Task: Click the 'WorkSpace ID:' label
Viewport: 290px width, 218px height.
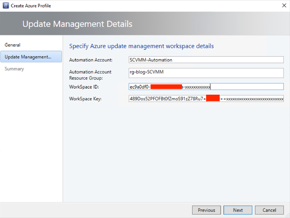Action: [x=84, y=87]
